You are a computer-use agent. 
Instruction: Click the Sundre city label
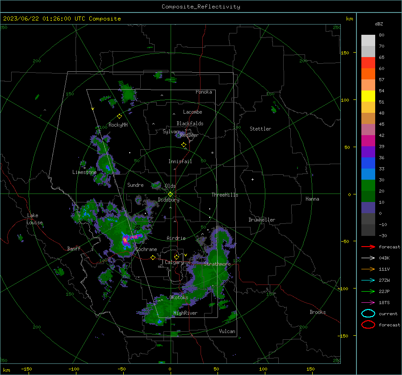(135, 185)
